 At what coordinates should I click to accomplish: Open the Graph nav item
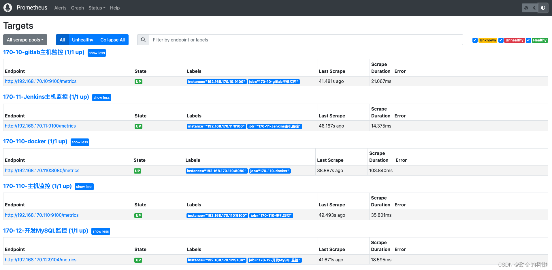pos(78,8)
